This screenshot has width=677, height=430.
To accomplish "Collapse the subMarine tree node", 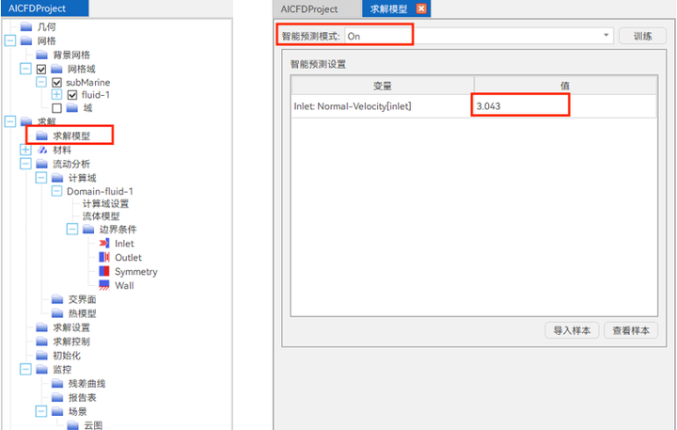I will [x=41, y=82].
